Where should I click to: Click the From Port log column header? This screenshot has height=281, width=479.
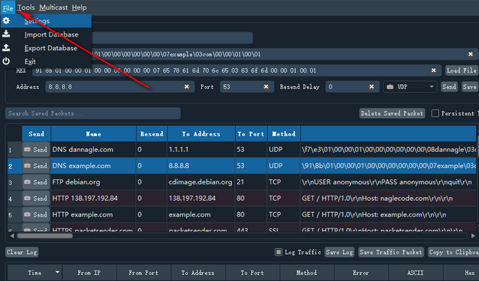tap(143, 273)
